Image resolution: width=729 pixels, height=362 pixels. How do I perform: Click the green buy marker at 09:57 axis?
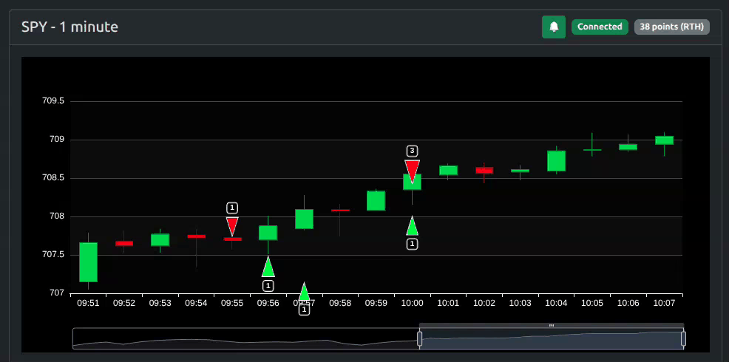coord(304,291)
